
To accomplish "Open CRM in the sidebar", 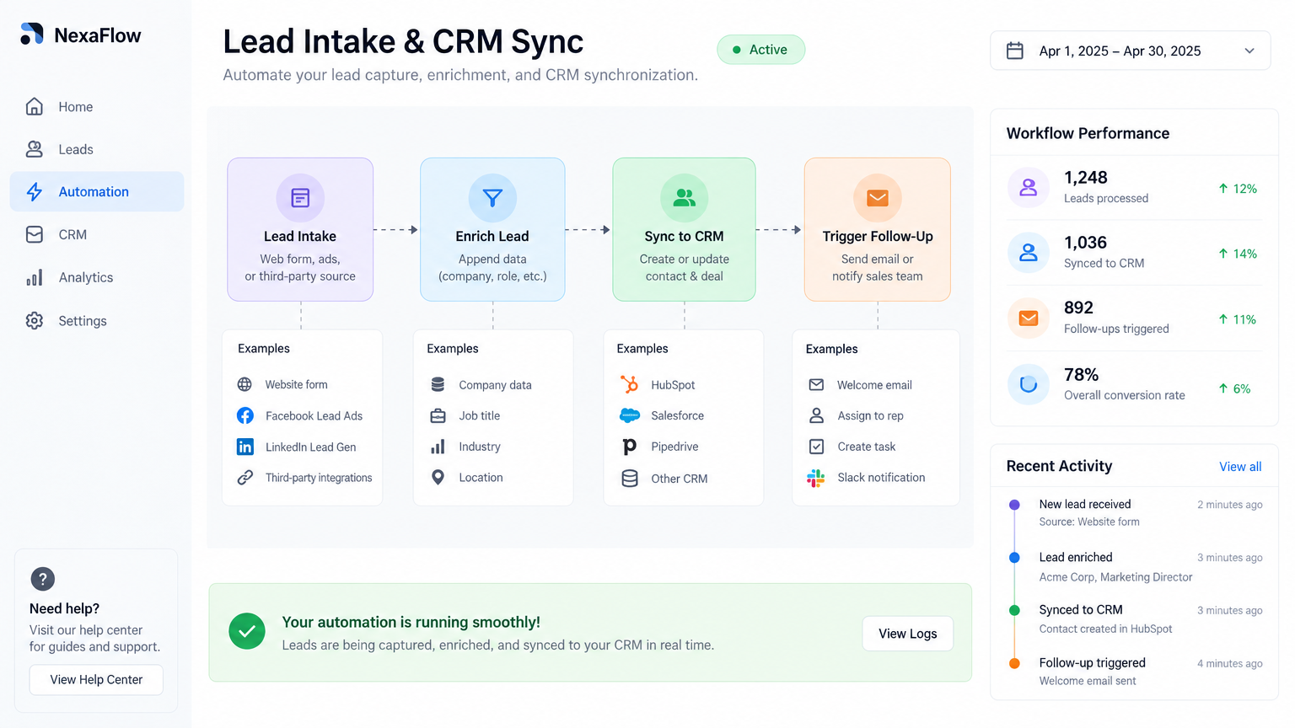I will 97,234.
